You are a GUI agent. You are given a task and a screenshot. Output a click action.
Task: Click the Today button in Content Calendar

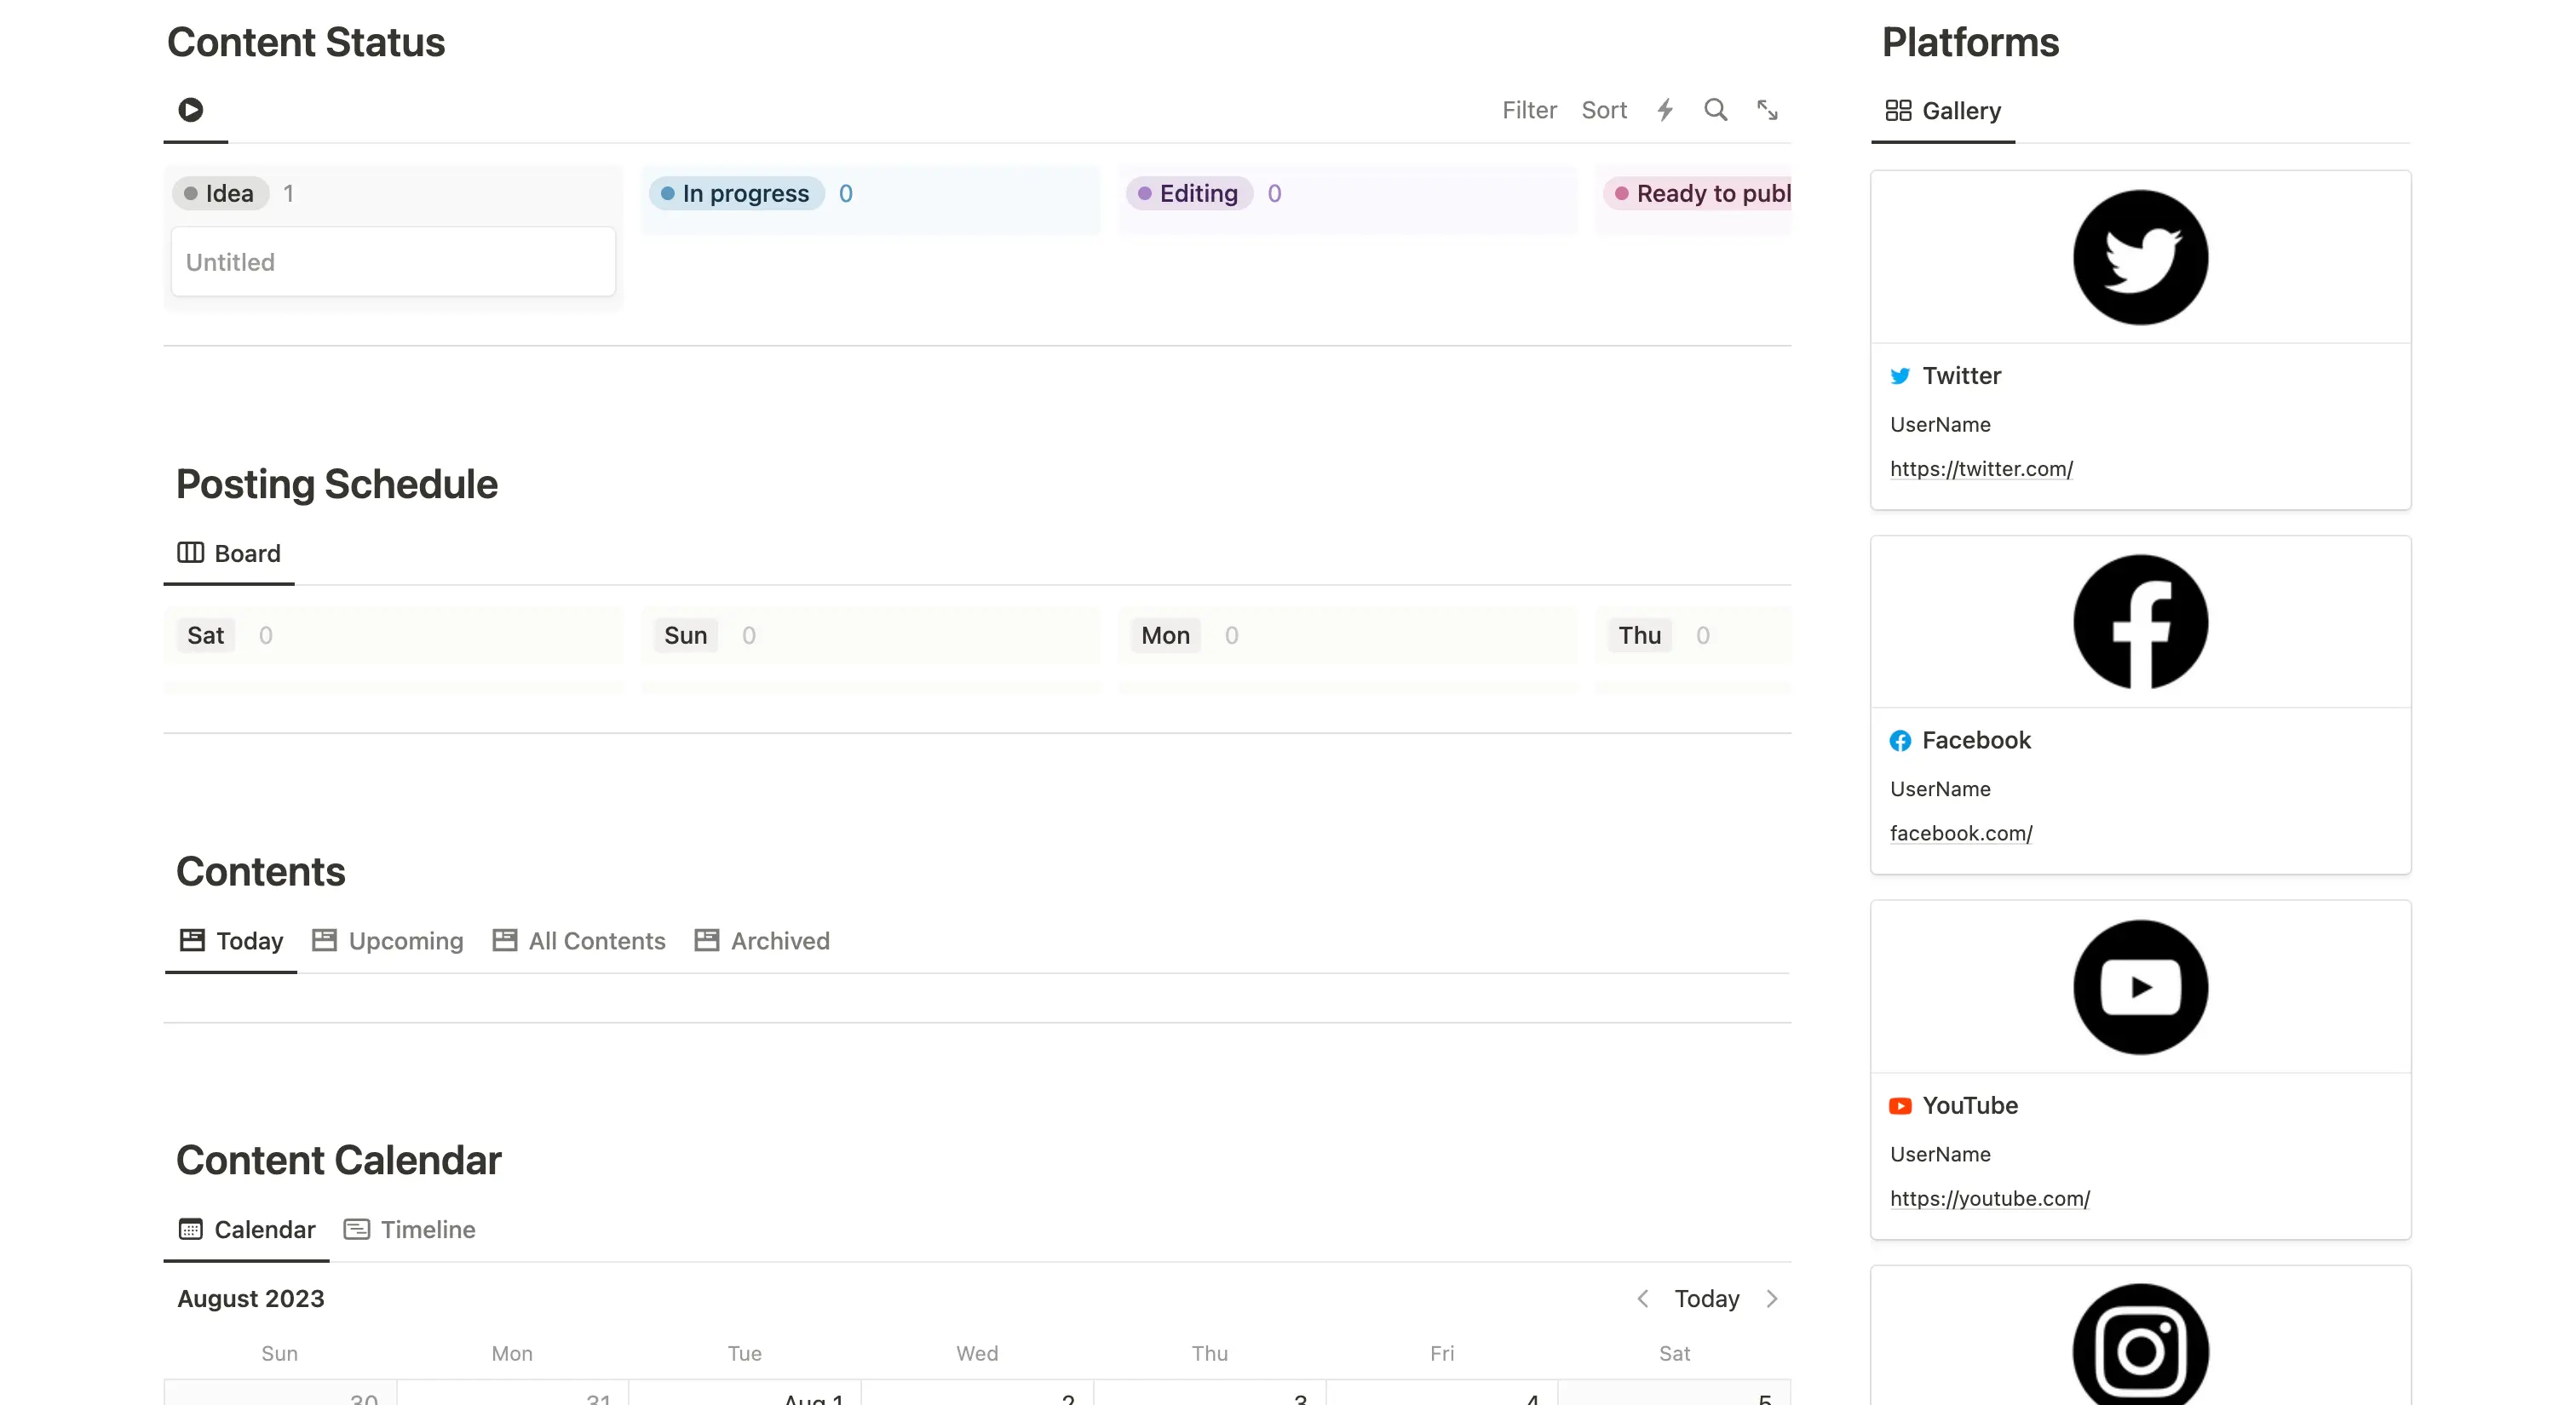[1708, 1298]
